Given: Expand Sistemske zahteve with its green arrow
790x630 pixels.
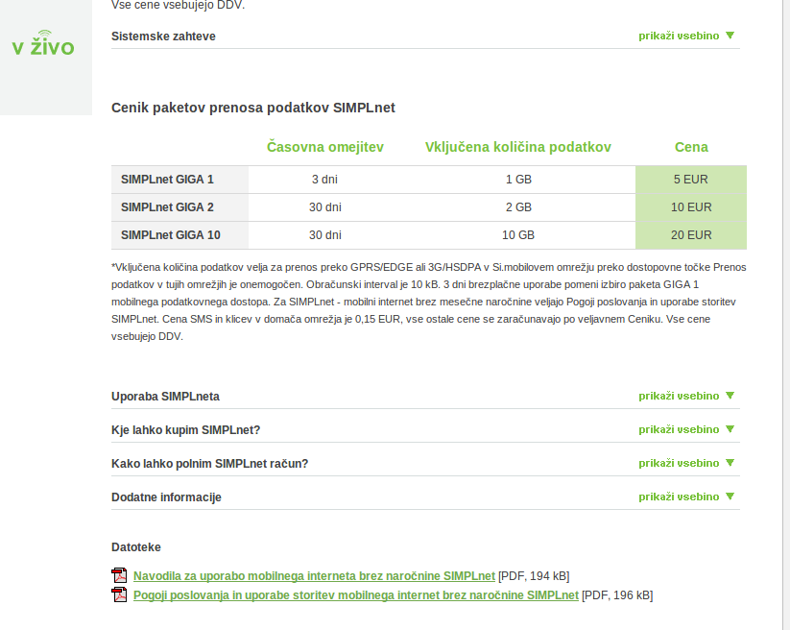Looking at the screenshot, I should click(730, 36).
